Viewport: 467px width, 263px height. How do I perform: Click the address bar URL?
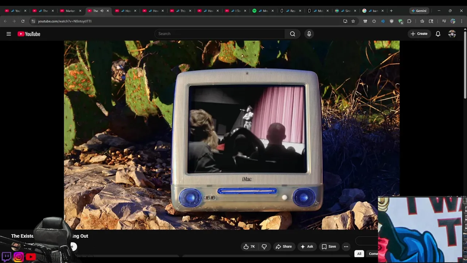pyautogui.click(x=65, y=21)
